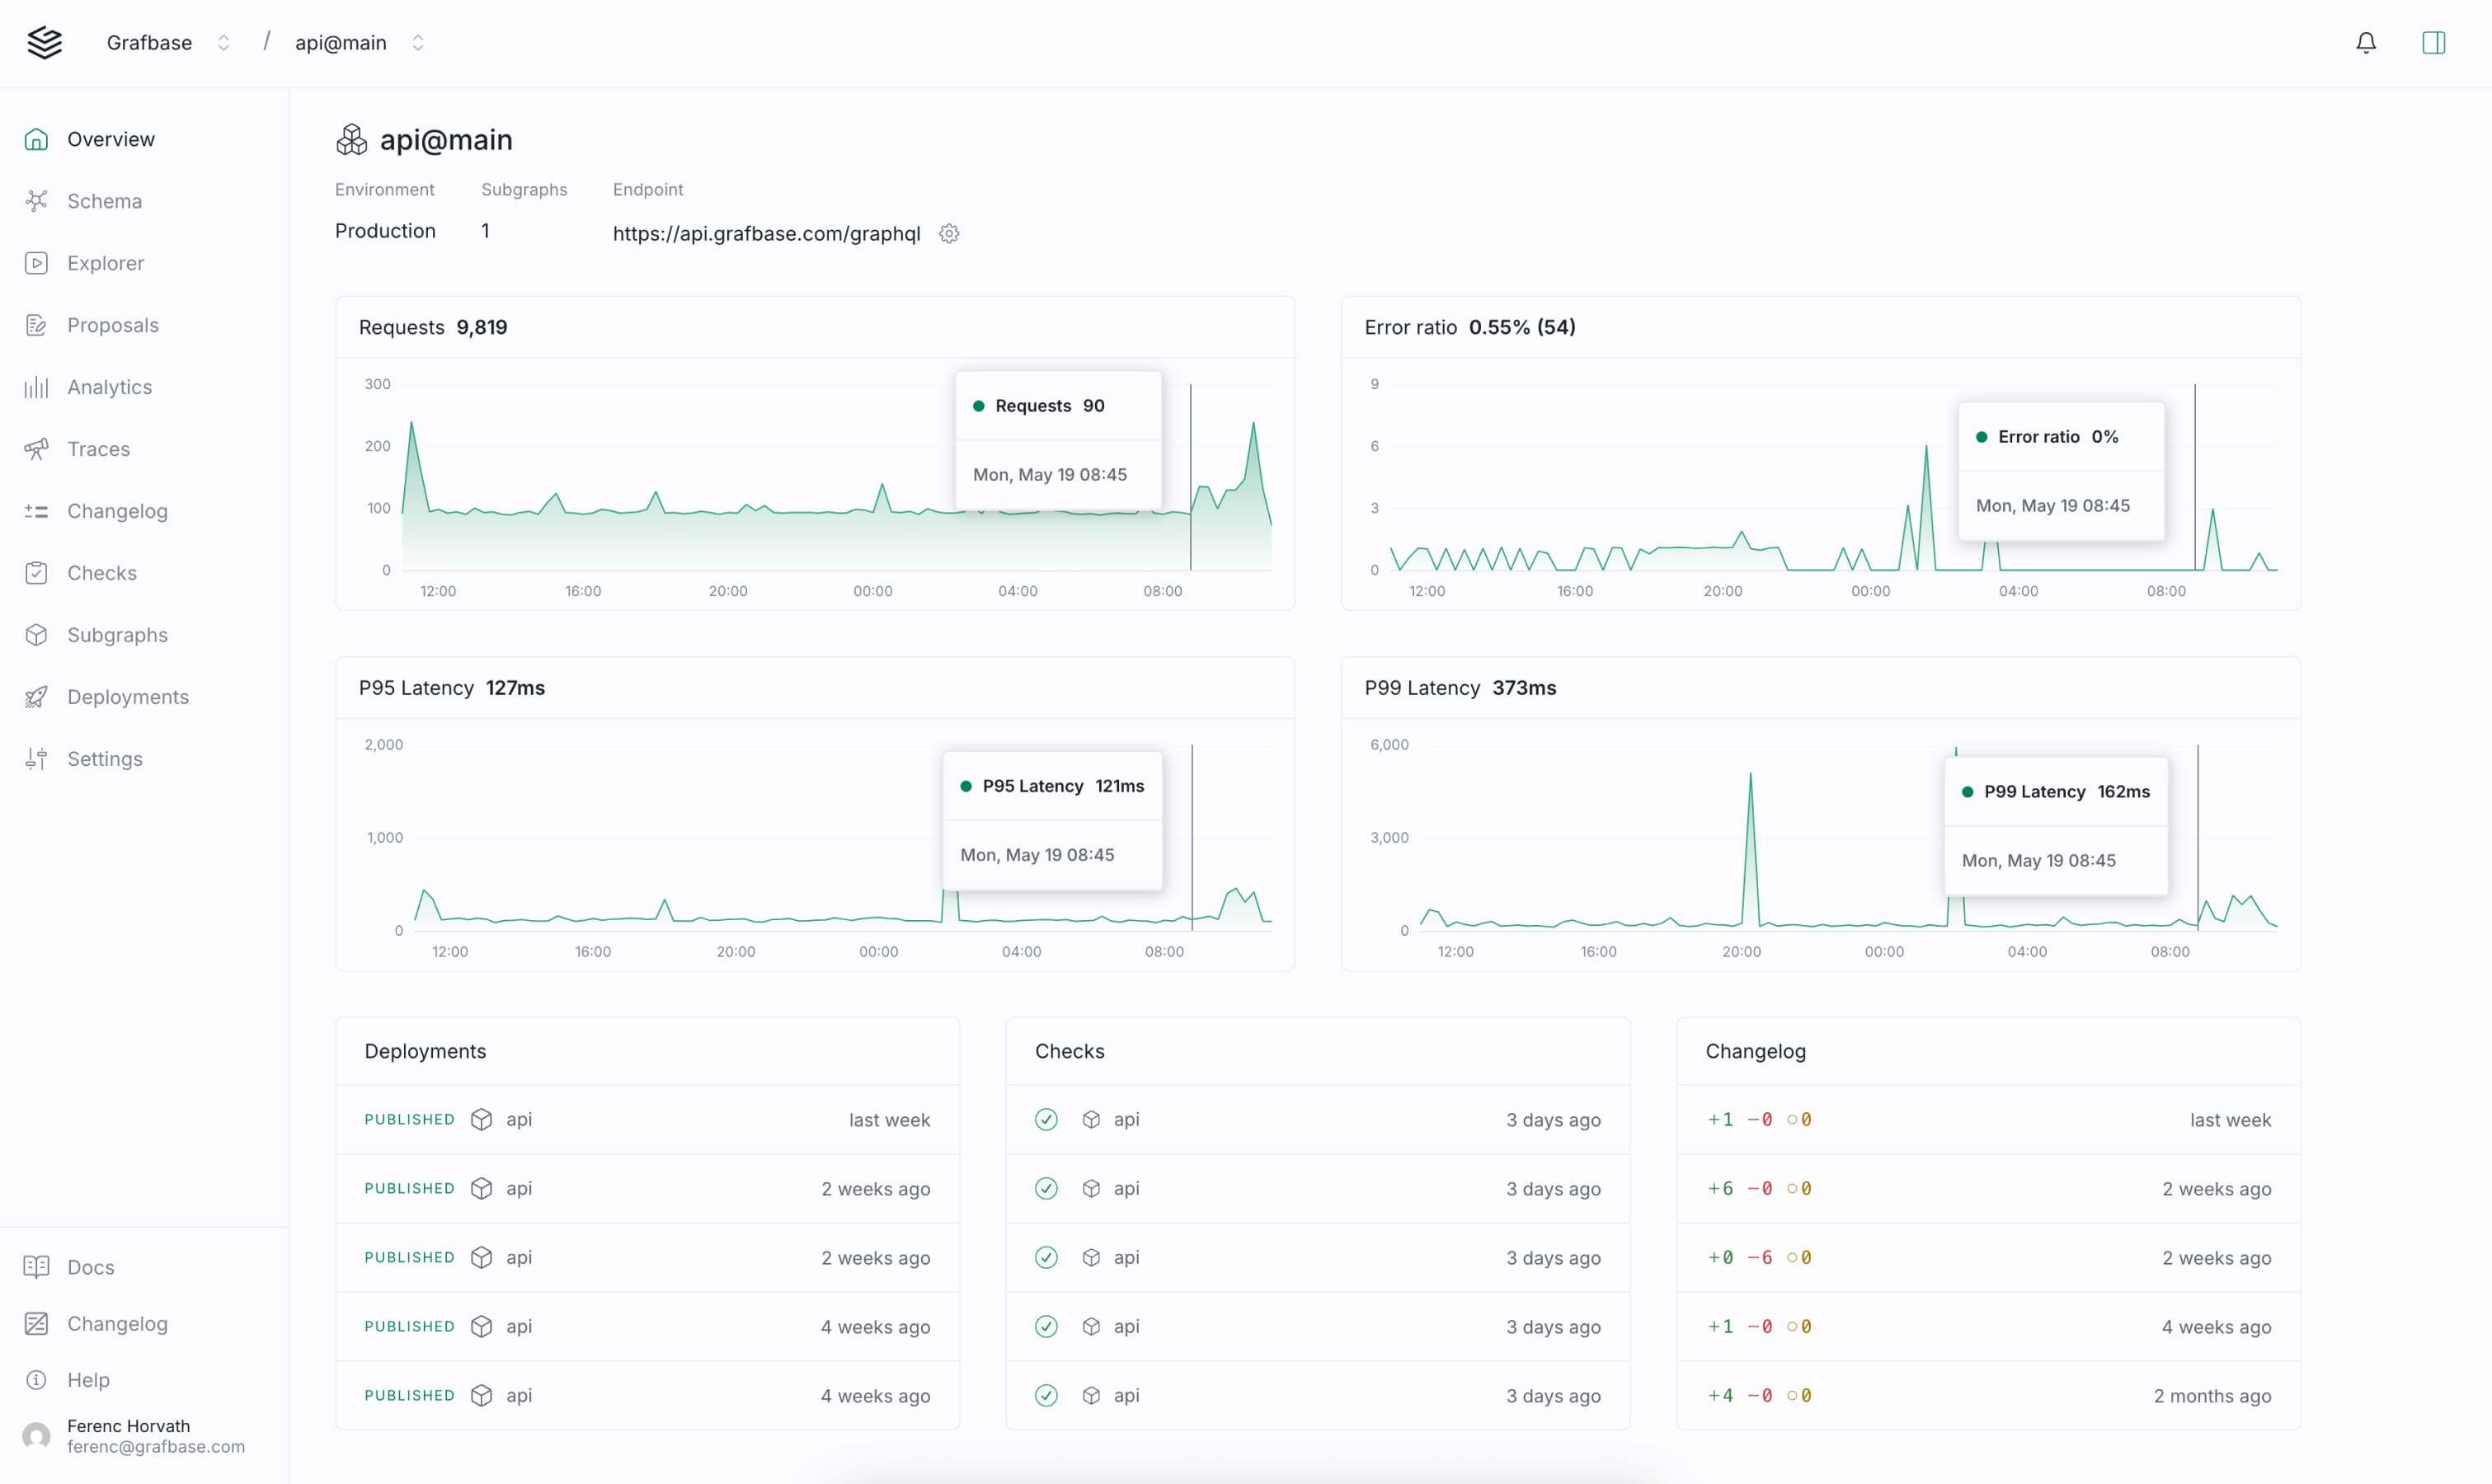Click the api.grafbase.com/graphql endpoint URL
2492x1484 pixels.
(x=766, y=233)
